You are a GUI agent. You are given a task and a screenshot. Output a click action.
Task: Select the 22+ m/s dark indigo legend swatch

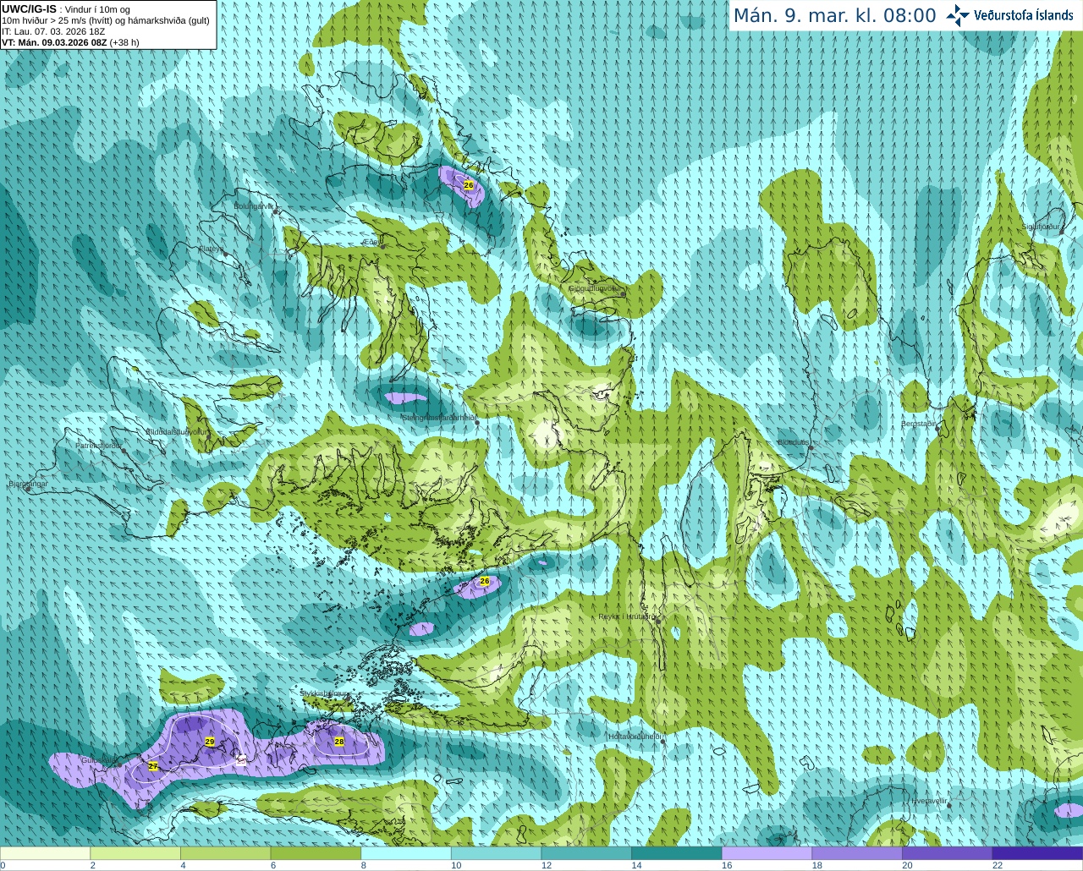pos(1037,853)
